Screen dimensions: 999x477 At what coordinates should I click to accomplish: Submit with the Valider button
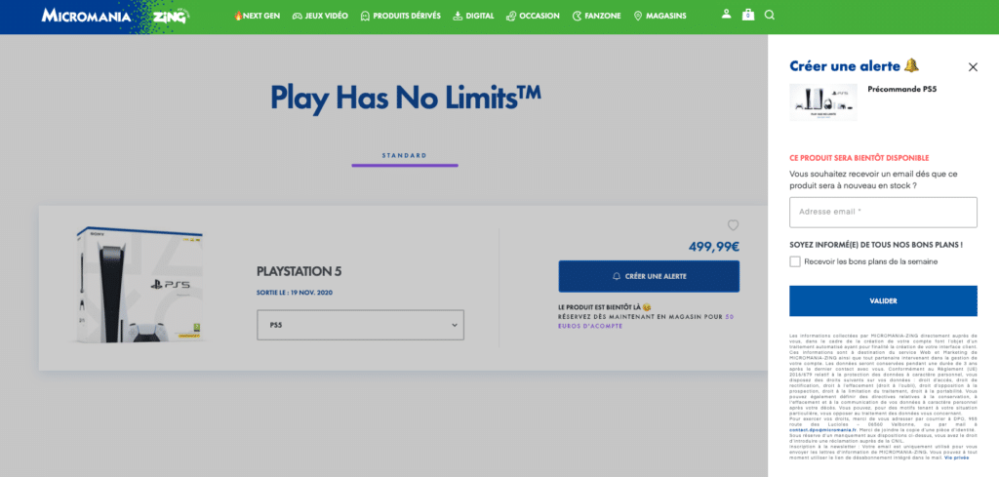coord(883,301)
